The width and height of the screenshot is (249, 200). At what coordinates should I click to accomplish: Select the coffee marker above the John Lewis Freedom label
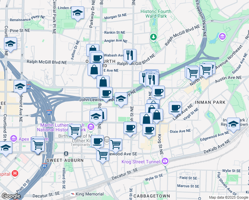tap(106, 94)
